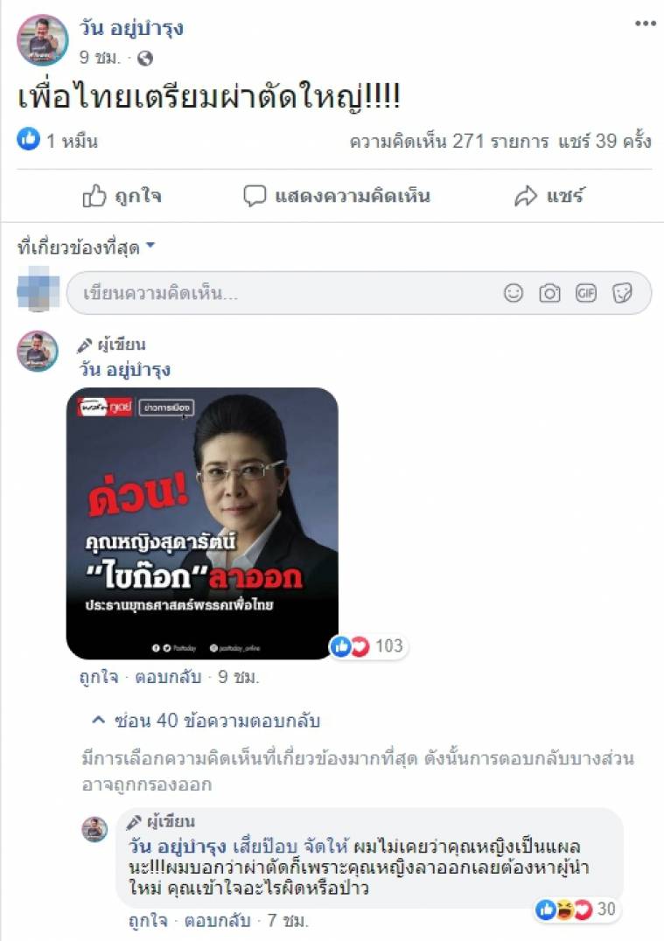Like the image comment via ถูกใจ
The image size is (664, 941).
99,677
